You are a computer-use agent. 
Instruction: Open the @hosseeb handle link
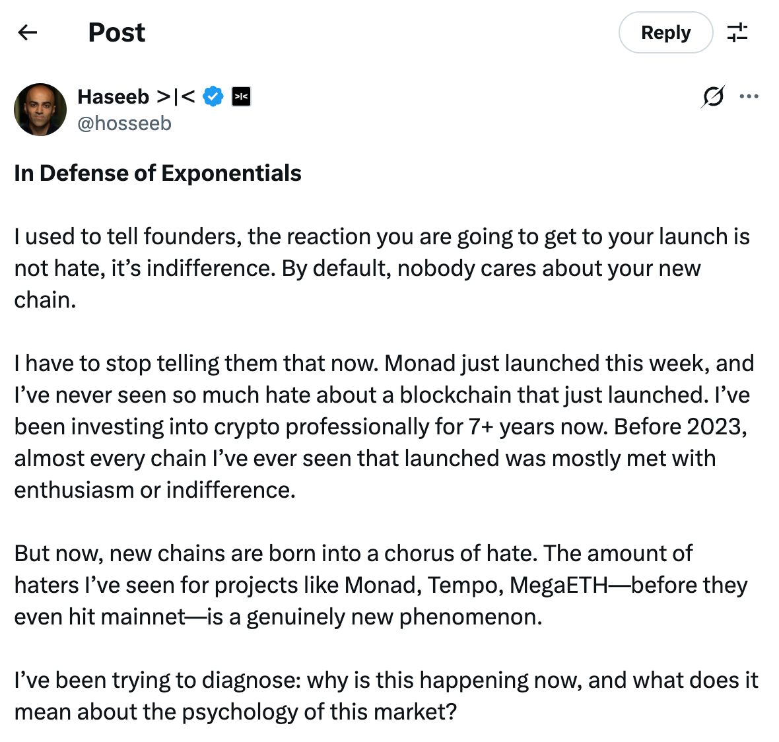coord(124,123)
